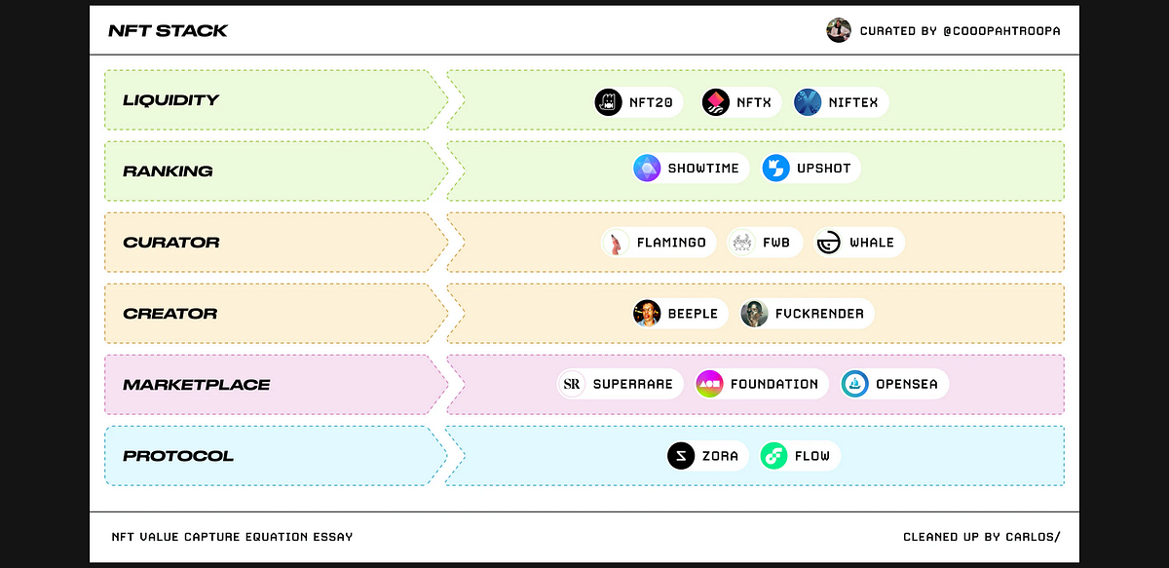The width and height of the screenshot is (1169, 568).
Task: Click the SuperRare SR logo
Action: click(572, 384)
